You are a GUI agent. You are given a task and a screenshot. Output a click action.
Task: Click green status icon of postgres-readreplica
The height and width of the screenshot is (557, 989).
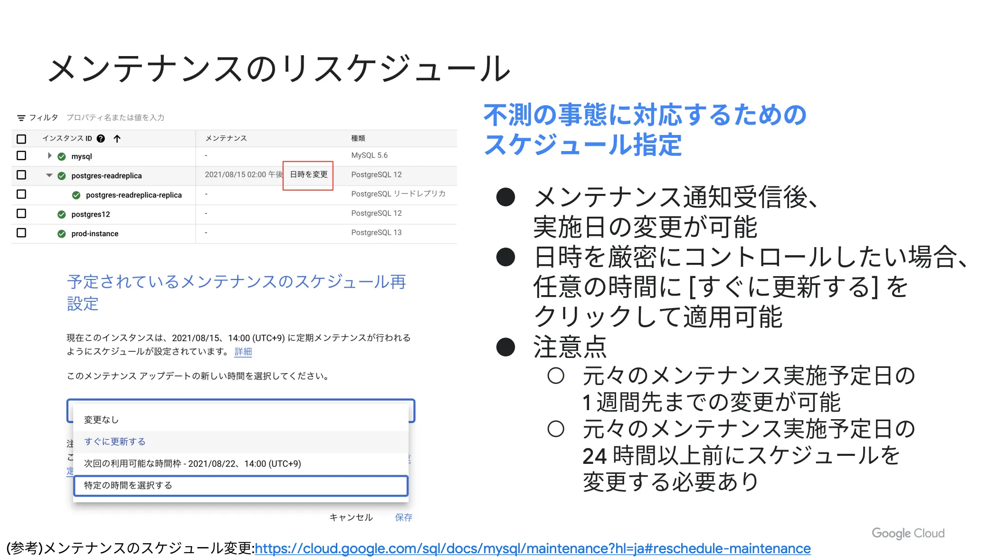click(x=62, y=176)
